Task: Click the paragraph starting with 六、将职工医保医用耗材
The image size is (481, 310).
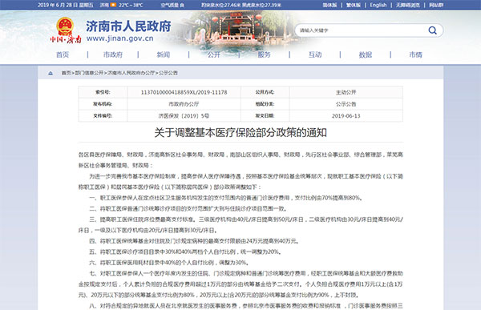Action: [x=169, y=263]
